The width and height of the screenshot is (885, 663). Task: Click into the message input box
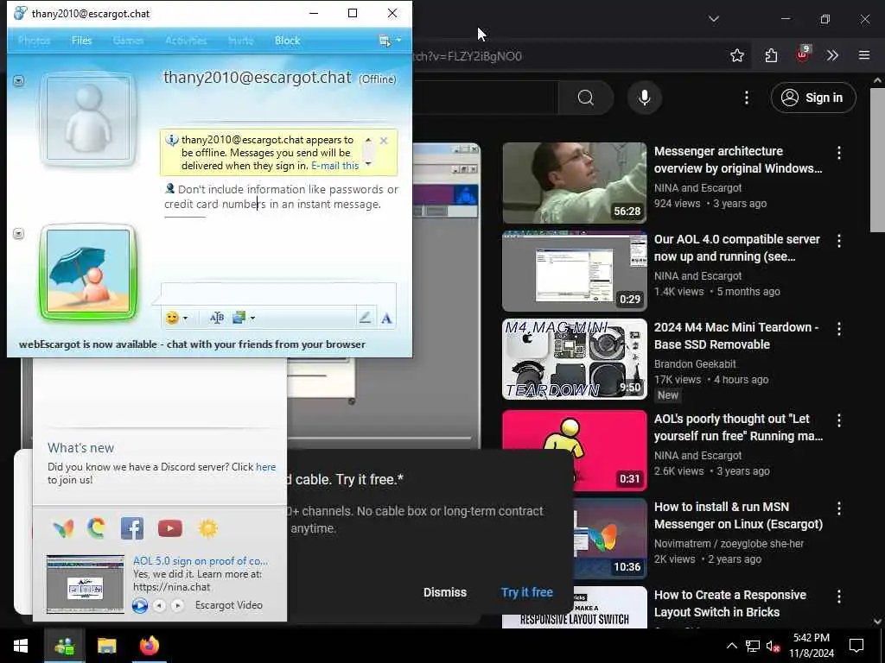[x=278, y=294]
